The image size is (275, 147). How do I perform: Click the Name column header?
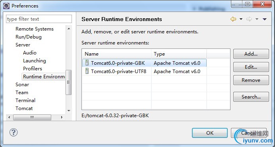pos(116,54)
